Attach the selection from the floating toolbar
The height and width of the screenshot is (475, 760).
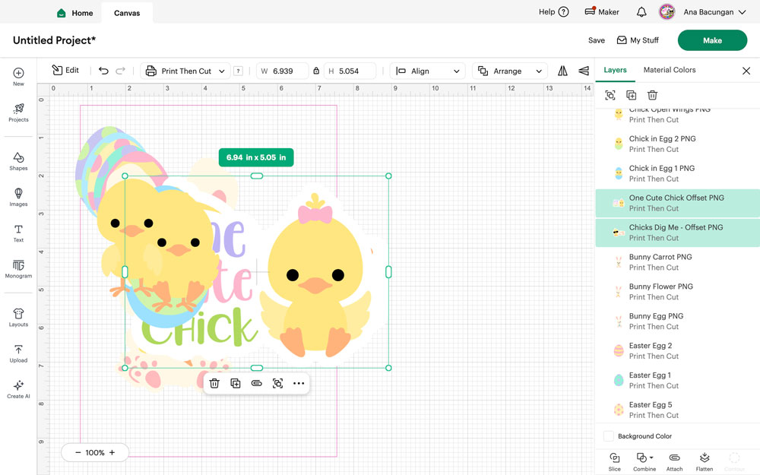click(x=256, y=383)
